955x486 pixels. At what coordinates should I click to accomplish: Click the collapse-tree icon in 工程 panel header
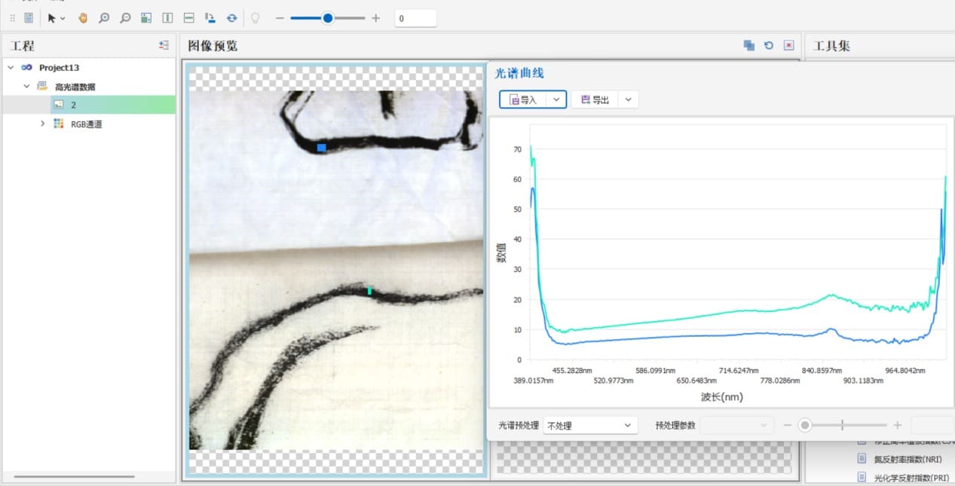coord(164,45)
